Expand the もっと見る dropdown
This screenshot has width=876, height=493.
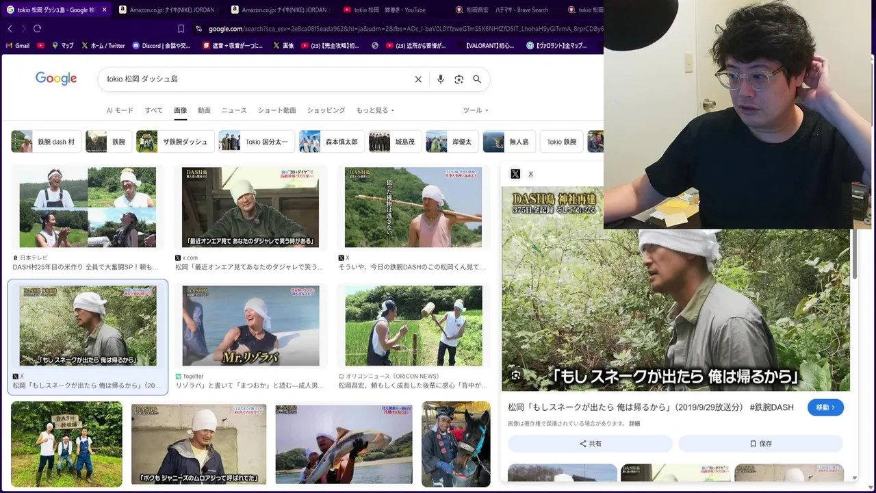[375, 110]
